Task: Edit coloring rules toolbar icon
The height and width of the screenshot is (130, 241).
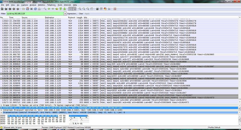Action: [x=105, y=9]
